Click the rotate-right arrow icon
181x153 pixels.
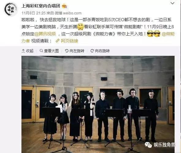tap(92, 51)
